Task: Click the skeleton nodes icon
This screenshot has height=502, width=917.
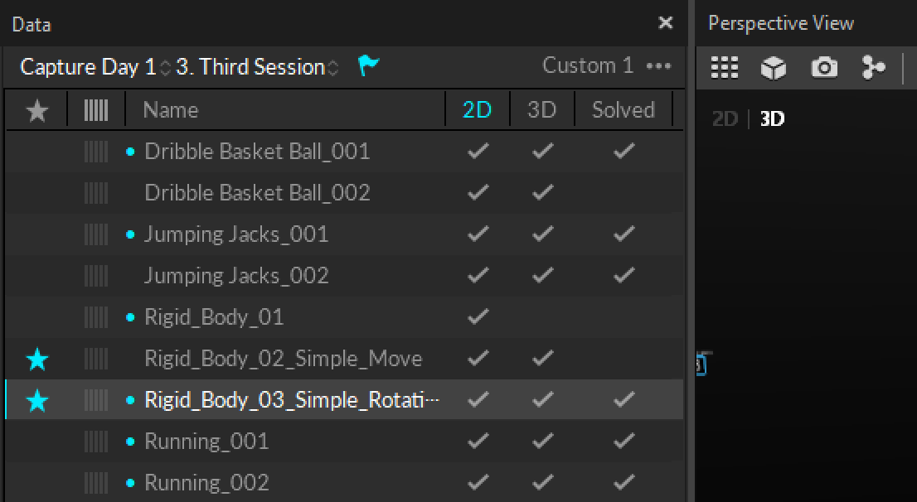Action: (873, 68)
